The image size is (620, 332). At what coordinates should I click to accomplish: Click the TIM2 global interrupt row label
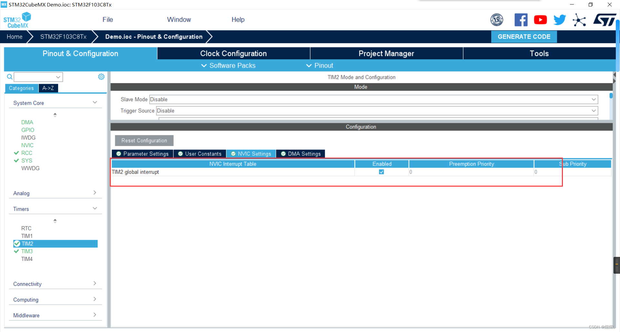pyautogui.click(x=135, y=172)
